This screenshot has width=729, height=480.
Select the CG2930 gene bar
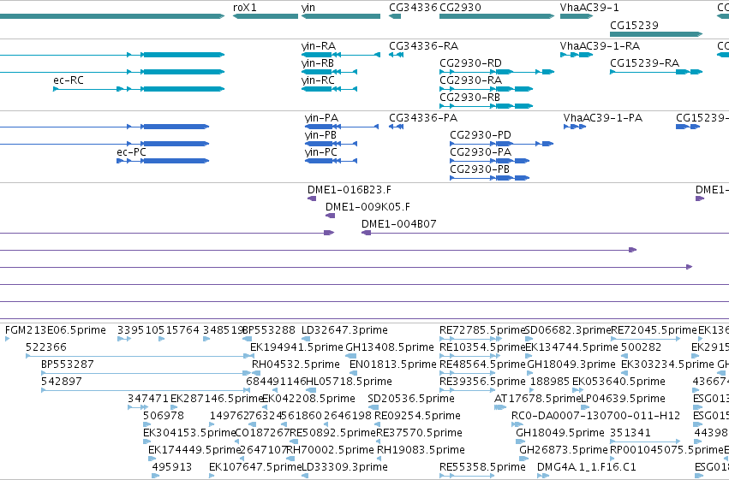click(x=497, y=16)
